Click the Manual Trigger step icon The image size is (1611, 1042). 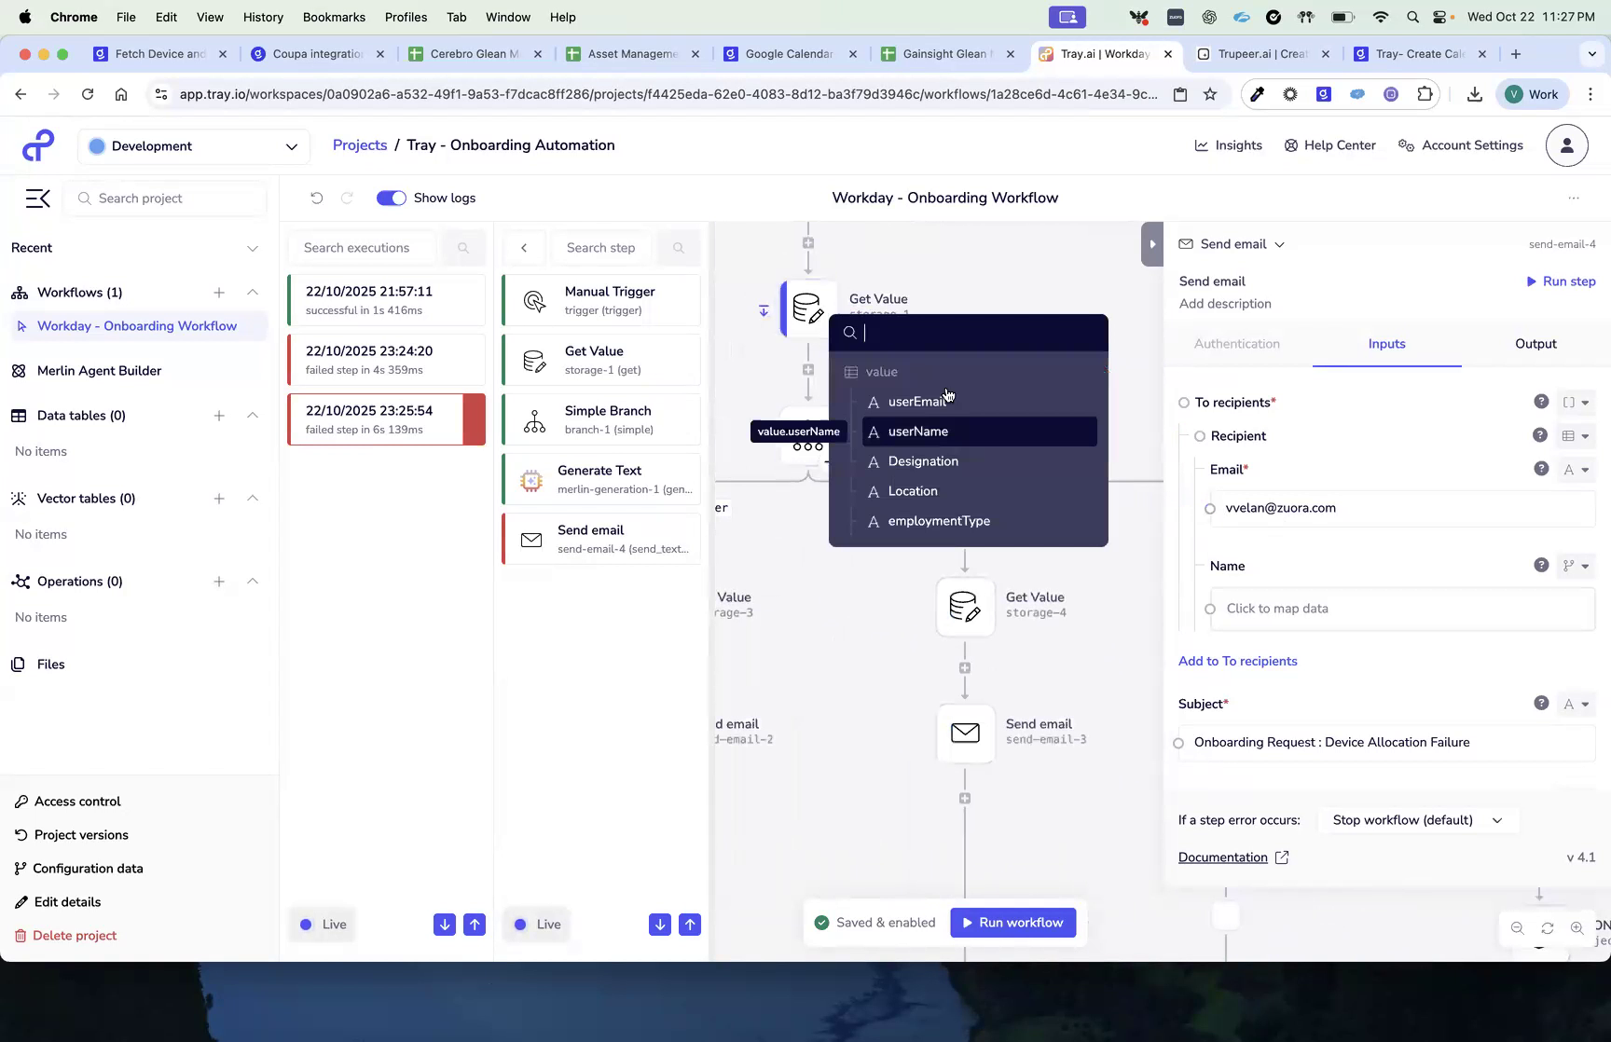[x=534, y=300]
